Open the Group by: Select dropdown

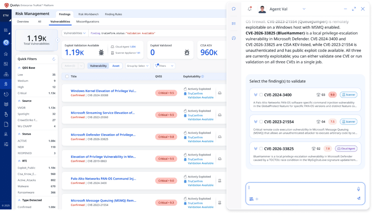[138, 66]
